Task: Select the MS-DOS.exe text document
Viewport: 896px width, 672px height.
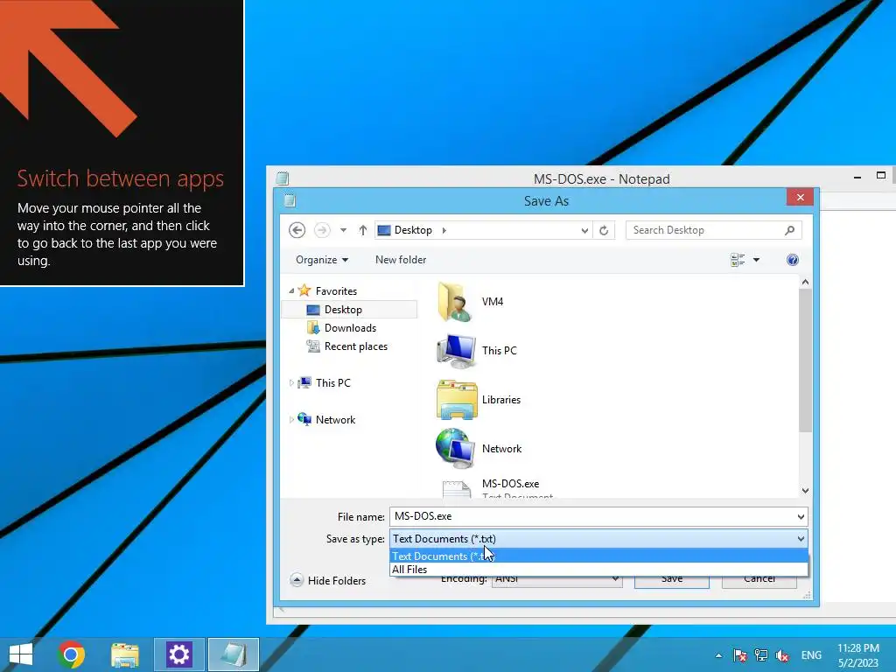Action: (x=496, y=488)
